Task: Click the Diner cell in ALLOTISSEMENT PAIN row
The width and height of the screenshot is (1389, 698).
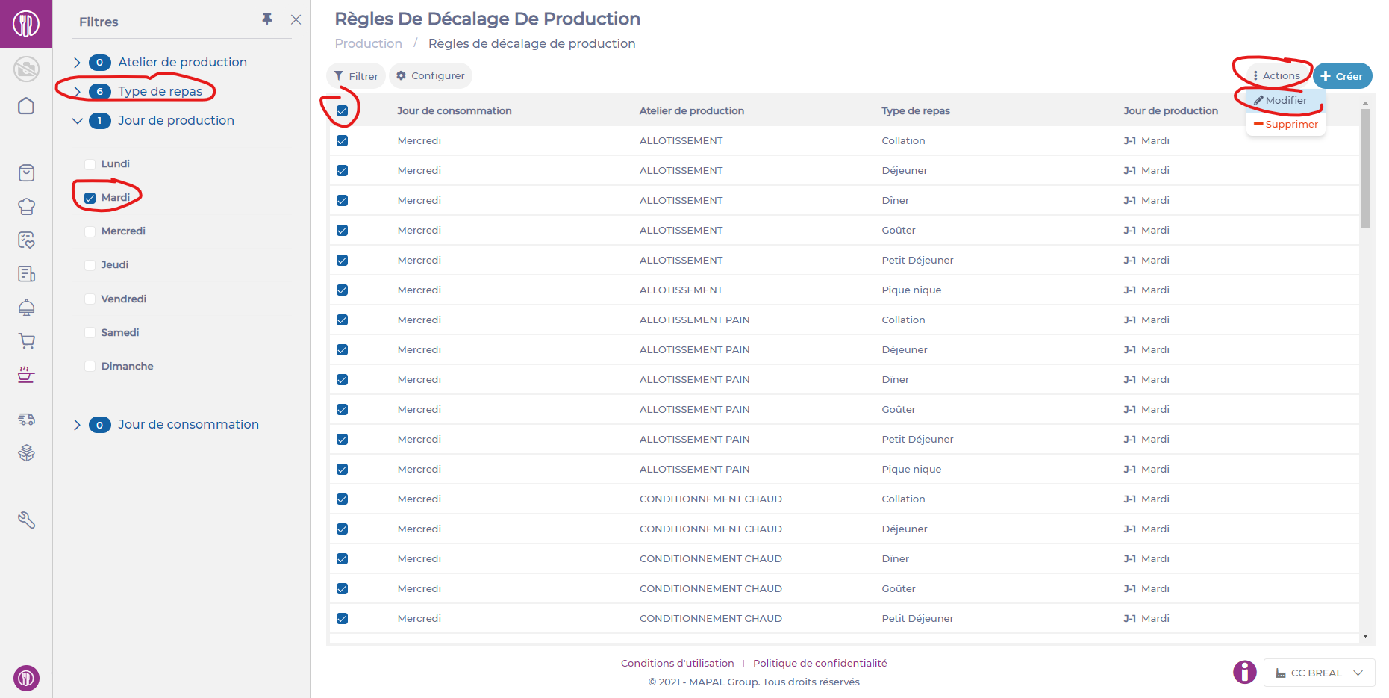Action: click(895, 379)
